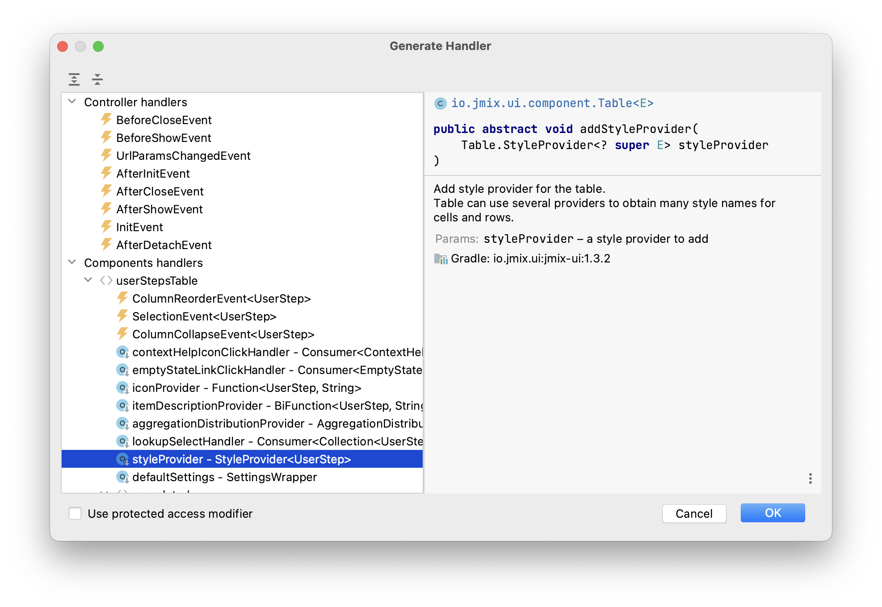The width and height of the screenshot is (882, 607).
Task: Click the delegate icon beside defaultSettings
Action: pyautogui.click(x=122, y=477)
